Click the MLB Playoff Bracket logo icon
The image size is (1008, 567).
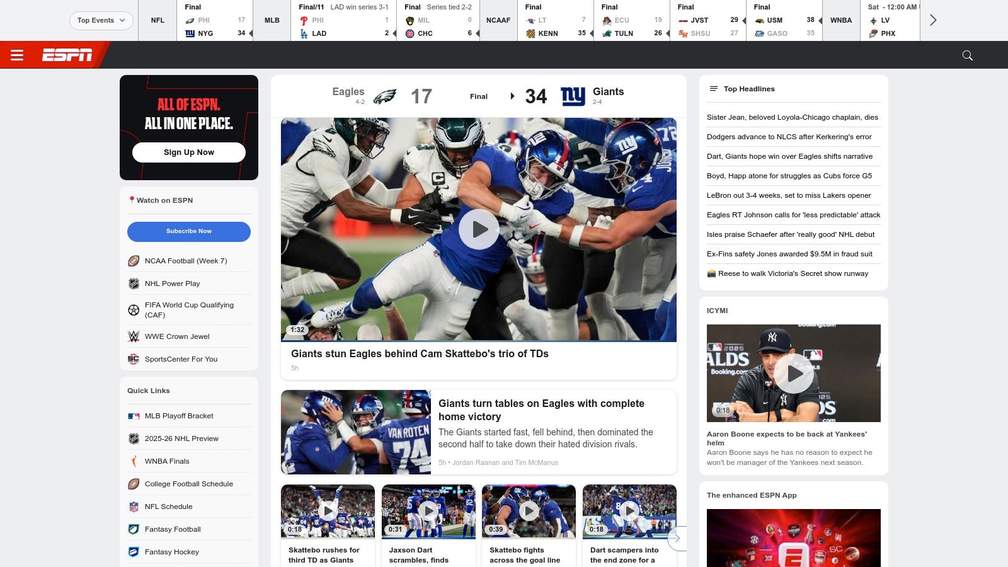(x=134, y=416)
